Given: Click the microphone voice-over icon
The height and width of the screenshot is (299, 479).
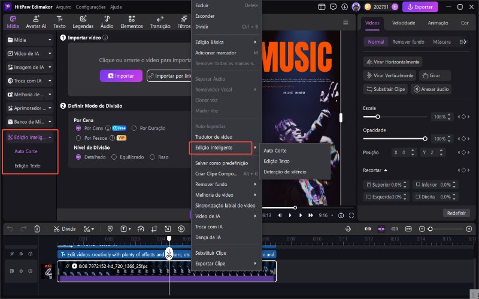Looking at the screenshot, I should 348,229.
